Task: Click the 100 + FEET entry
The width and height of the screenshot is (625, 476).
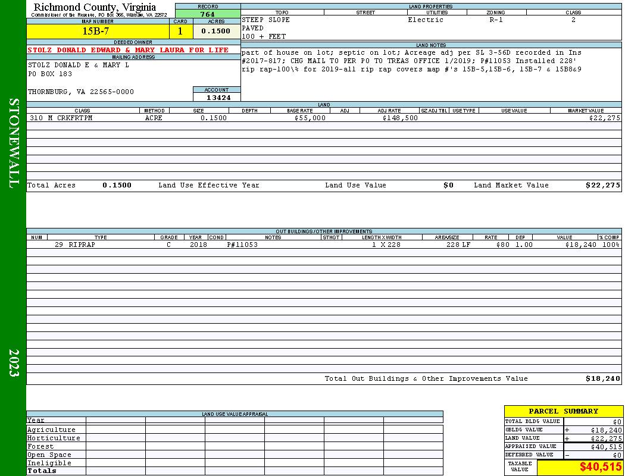Action: (x=264, y=36)
